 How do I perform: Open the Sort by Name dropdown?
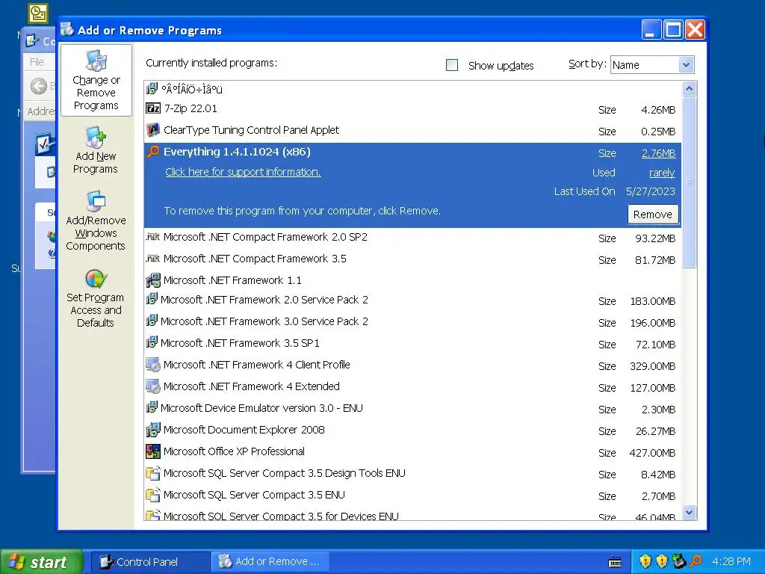652,65
